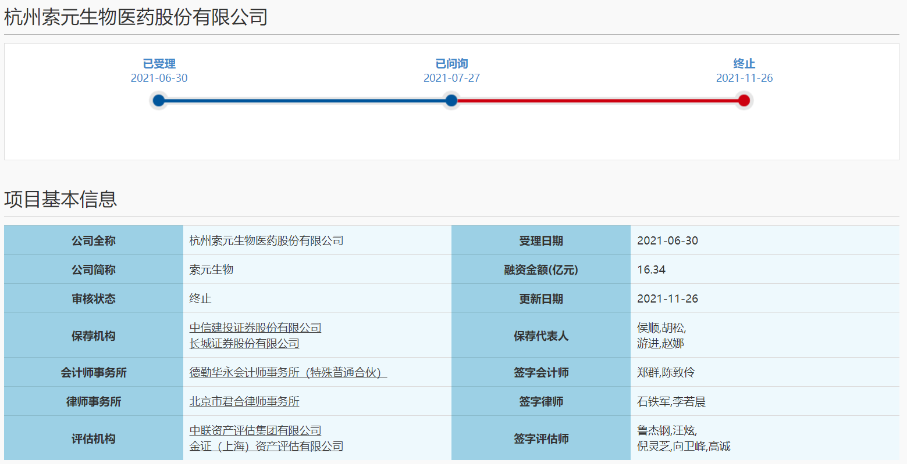Click the date 2021-11-26 under timeline 终止
This screenshot has width=907, height=464.
744,78
